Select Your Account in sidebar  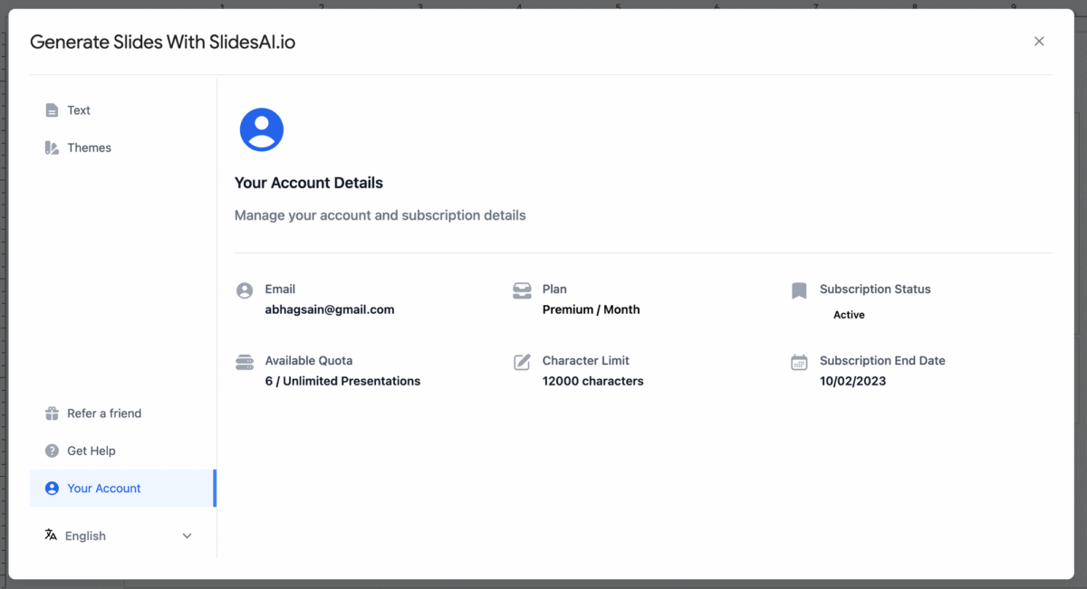(104, 489)
